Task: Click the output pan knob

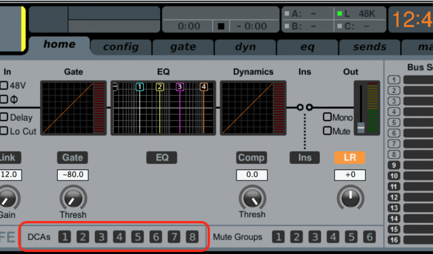Action: pyautogui.click(x=350, y=198)
